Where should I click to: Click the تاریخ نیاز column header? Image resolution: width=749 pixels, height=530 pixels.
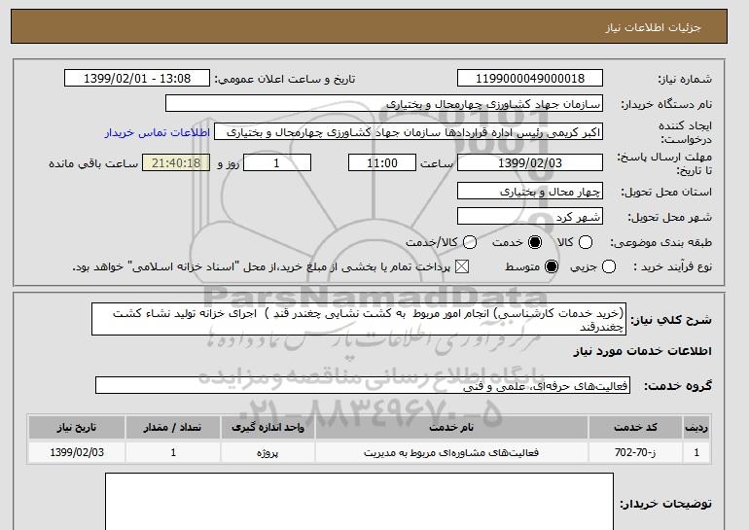[77, 427]
